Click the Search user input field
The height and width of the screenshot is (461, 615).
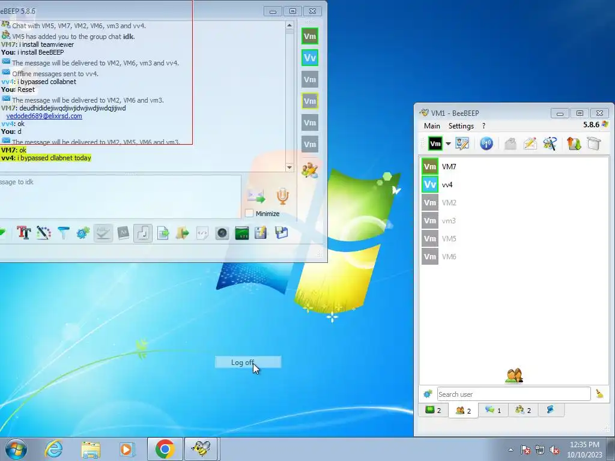[514, 394]
